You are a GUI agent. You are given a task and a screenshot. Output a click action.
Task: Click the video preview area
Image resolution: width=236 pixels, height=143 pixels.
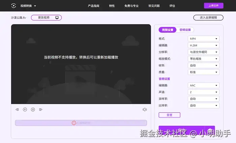point(81,64)
